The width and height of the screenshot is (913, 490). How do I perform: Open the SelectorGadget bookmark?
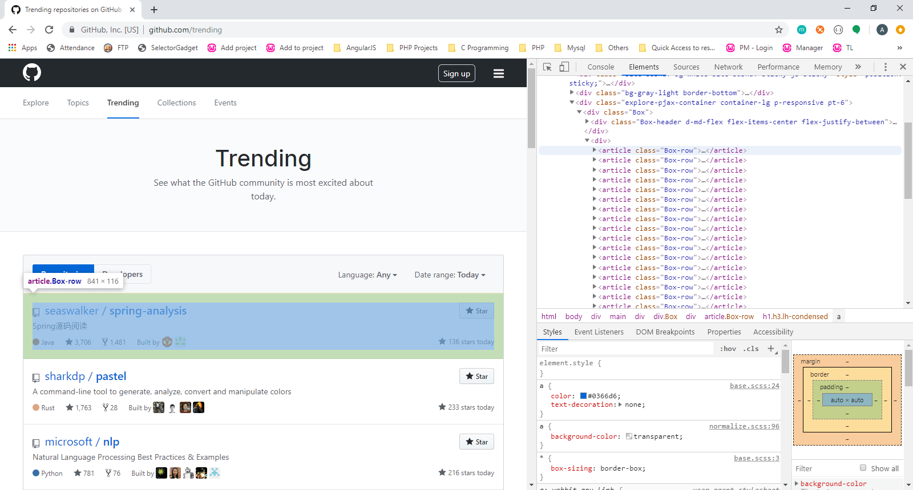168,48
